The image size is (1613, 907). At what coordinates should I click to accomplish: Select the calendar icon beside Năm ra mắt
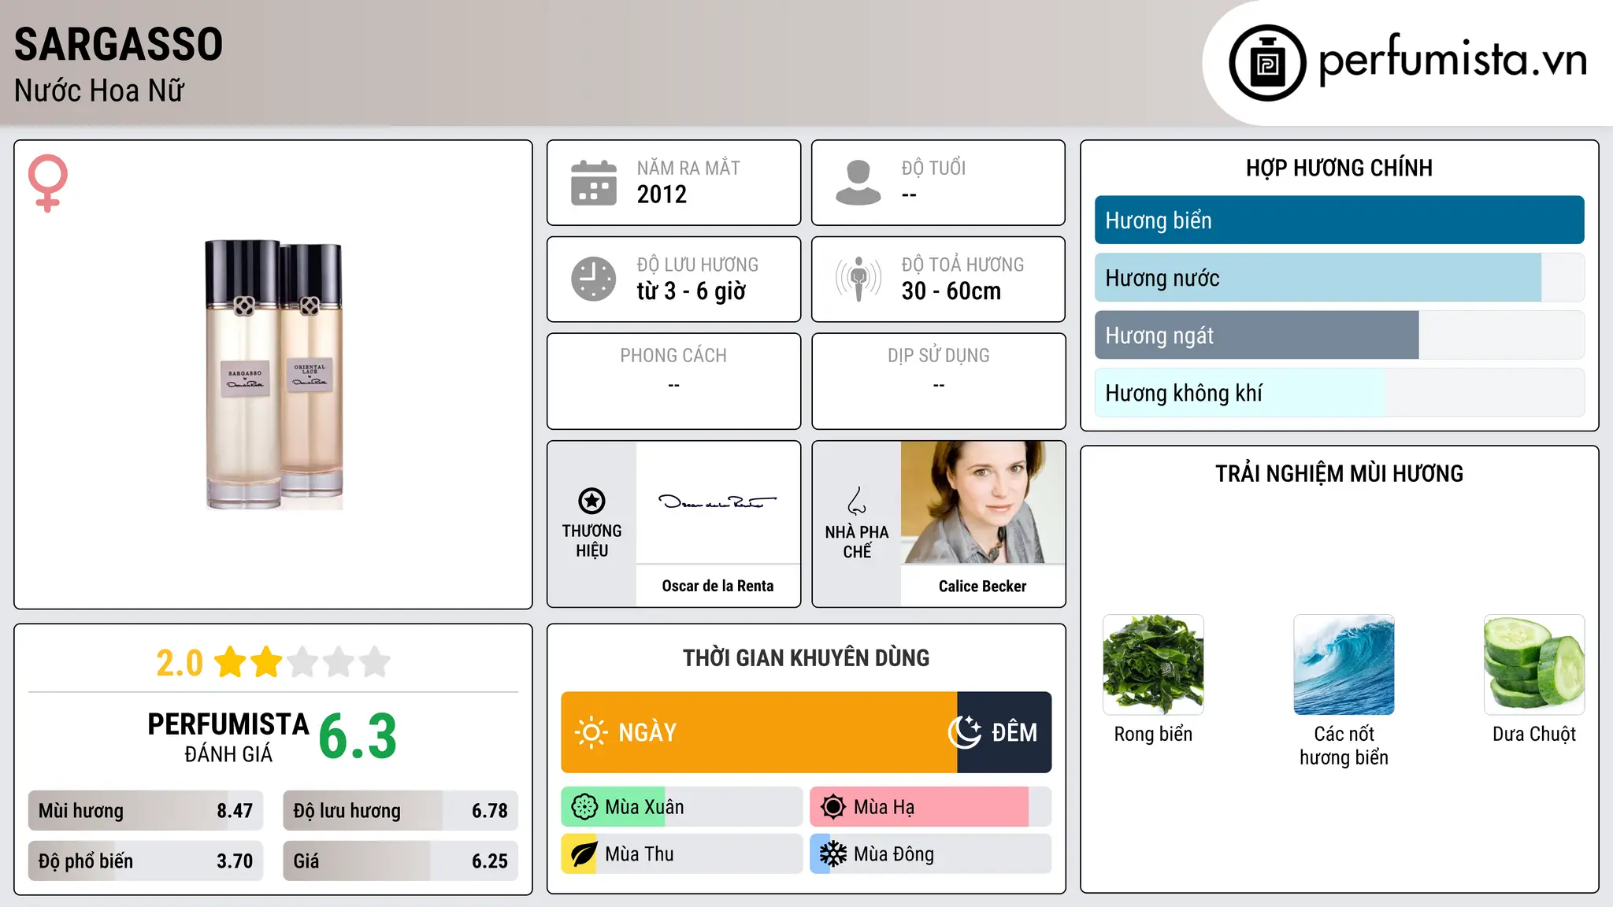[x=594, y=183]
